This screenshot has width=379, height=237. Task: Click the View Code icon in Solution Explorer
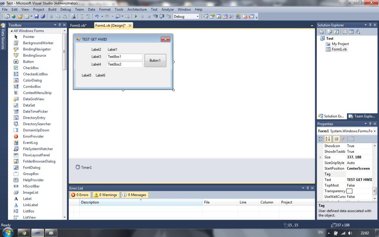click(345, 32)
